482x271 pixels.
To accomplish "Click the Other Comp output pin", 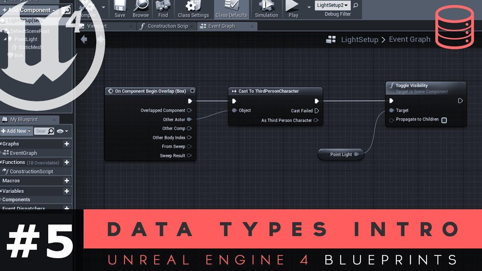I will (x=189, y=128).
